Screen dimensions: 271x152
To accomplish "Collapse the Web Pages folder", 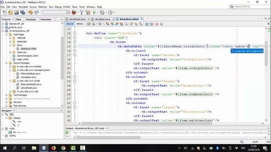I will coord(6,35).
